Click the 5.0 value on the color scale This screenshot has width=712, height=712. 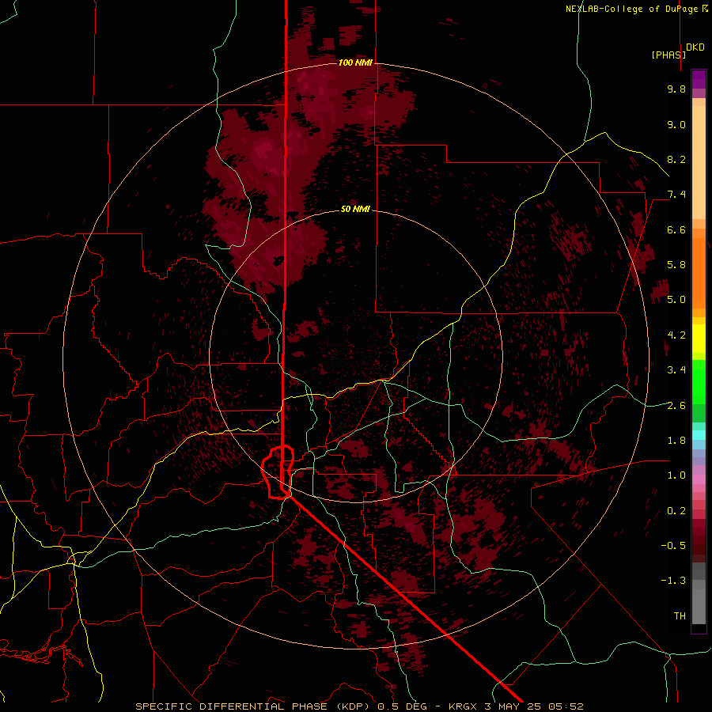click(676, 300)
